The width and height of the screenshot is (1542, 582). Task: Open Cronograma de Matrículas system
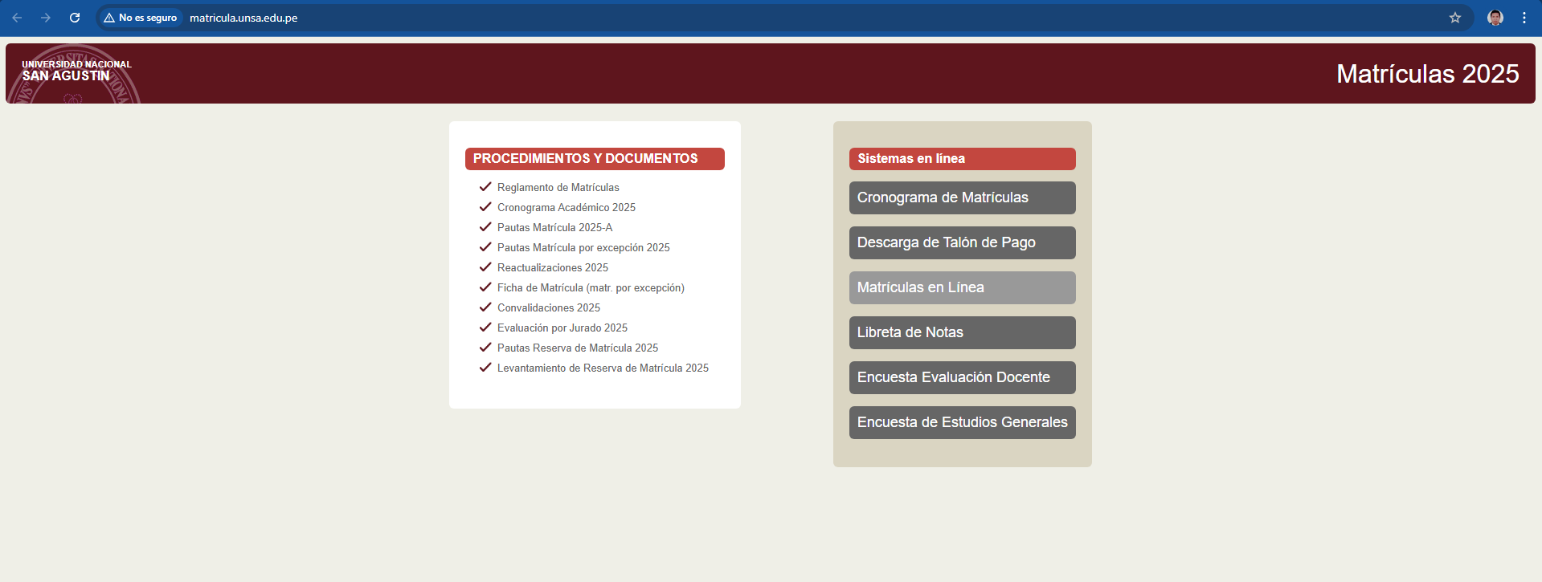click(962, 197)
